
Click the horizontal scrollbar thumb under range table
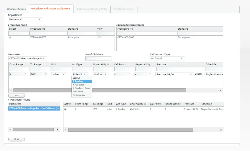point(100,90)
